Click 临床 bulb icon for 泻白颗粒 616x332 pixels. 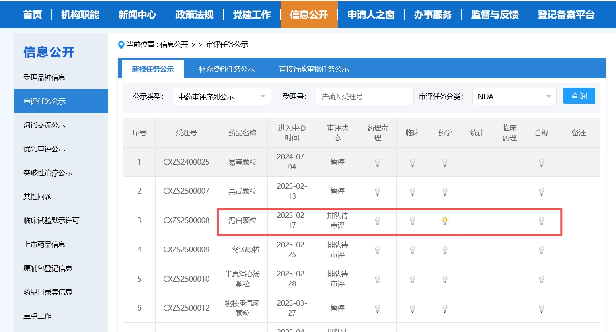(x=413, y=221)
